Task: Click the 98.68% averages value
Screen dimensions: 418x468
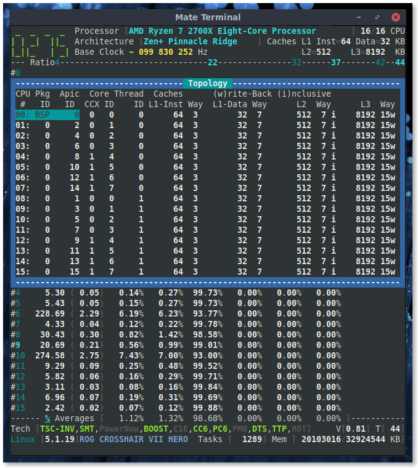Action: tap(208, 419)
